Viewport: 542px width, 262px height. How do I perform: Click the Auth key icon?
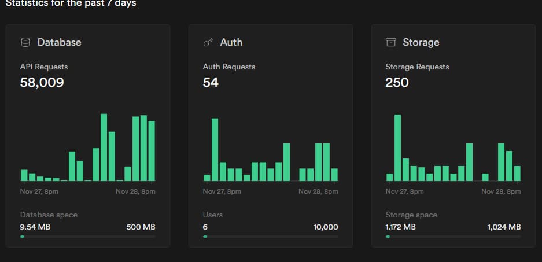click(x=208, y=42)
